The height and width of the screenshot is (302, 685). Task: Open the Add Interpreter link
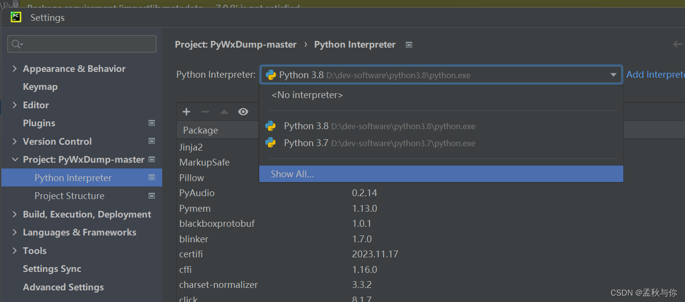point(655,74)
